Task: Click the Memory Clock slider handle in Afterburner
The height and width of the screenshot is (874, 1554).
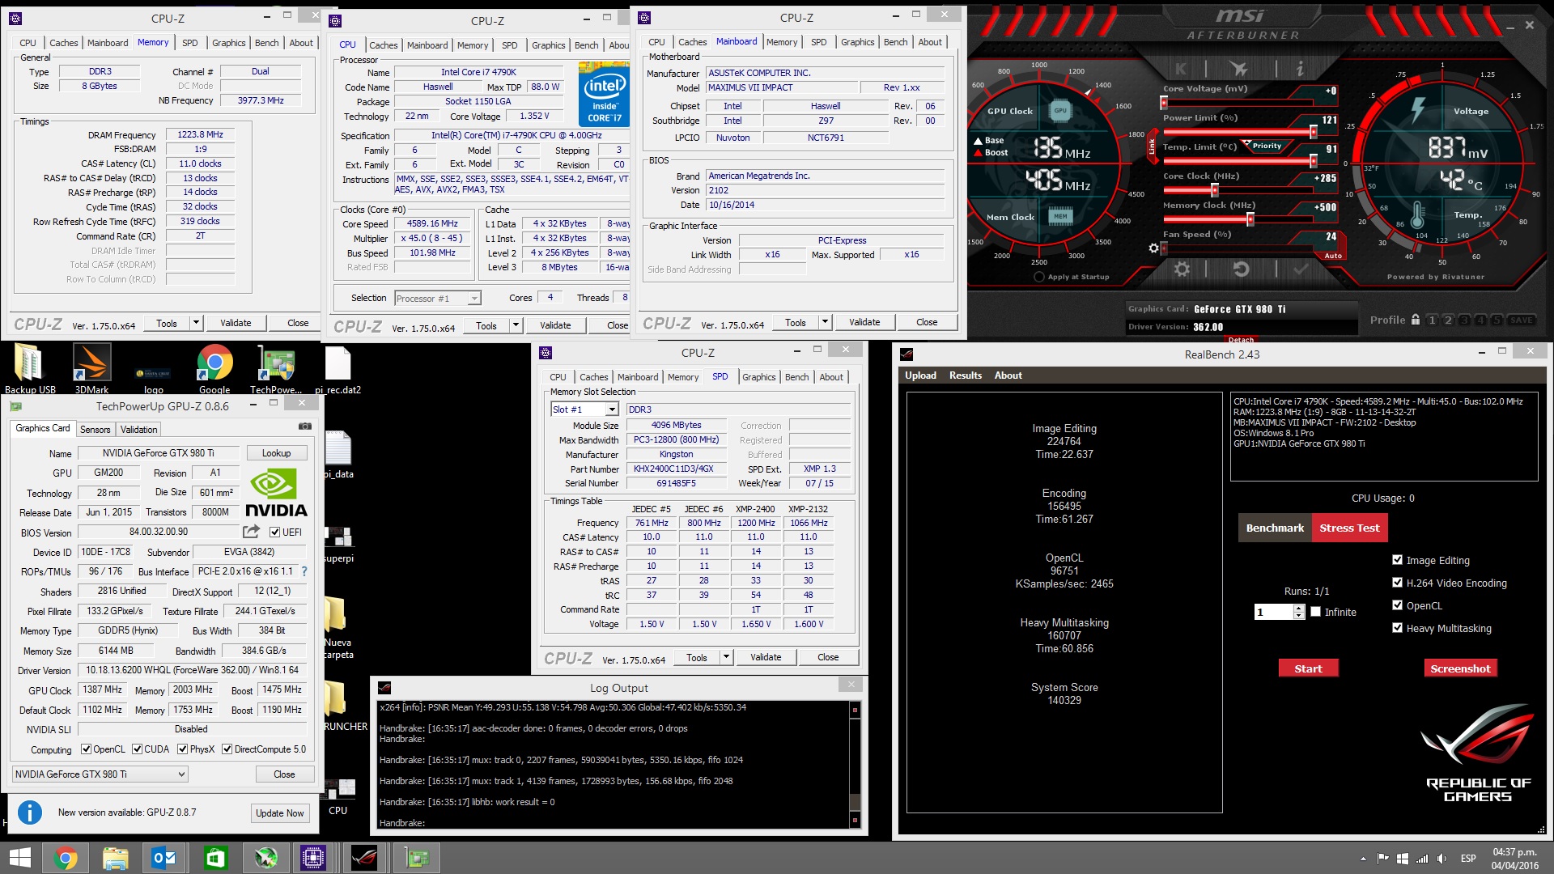Action: pos(1250,219)
